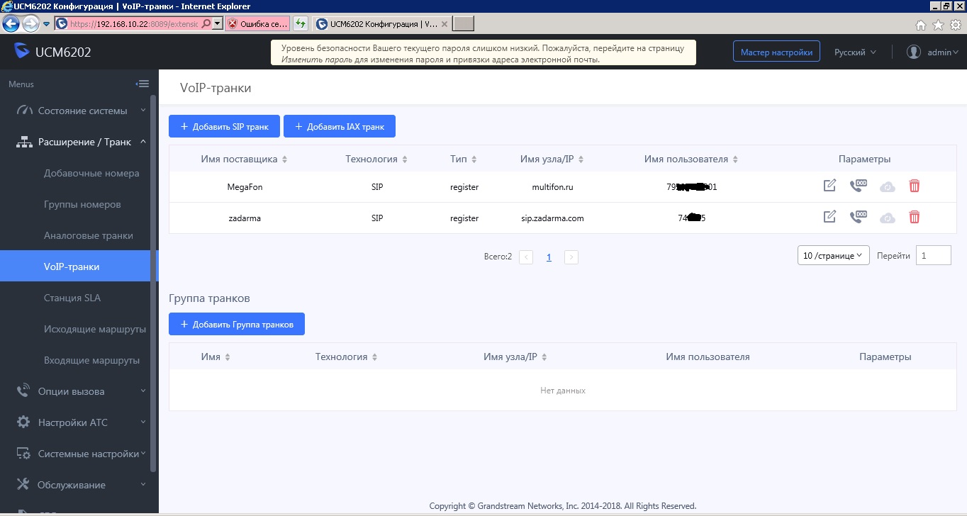
Task: Go forward in the browser
Action: coord(30,23)
